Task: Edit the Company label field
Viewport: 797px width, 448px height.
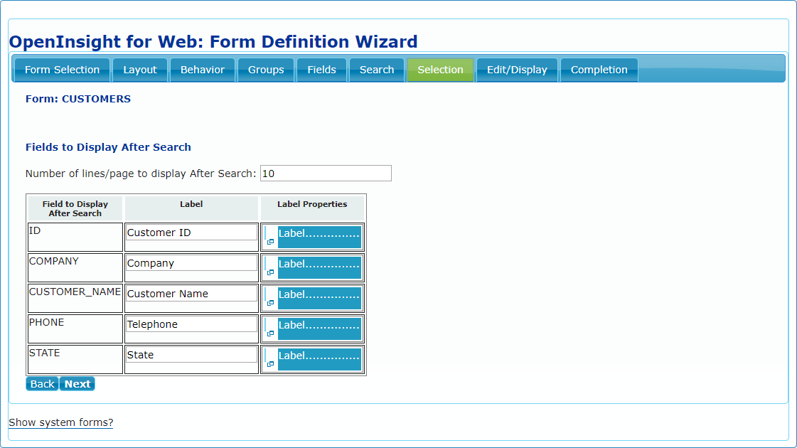Action: click(x=192, y=263)
